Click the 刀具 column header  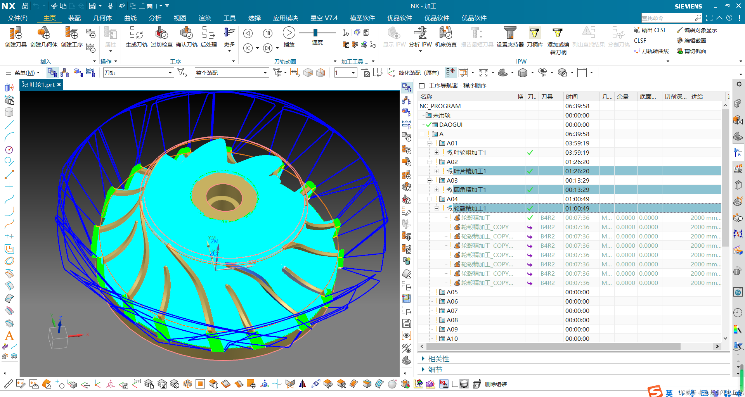550,97
